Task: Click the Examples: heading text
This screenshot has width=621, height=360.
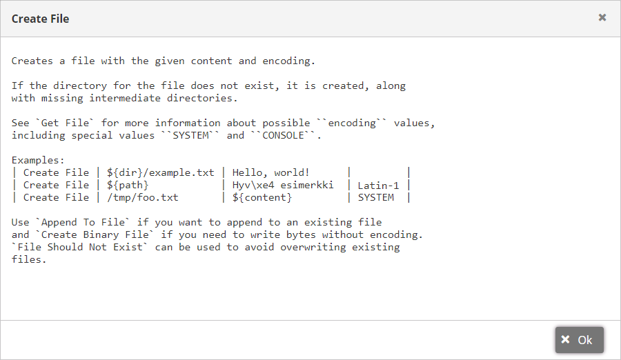Action: click(x=38, y=161)
